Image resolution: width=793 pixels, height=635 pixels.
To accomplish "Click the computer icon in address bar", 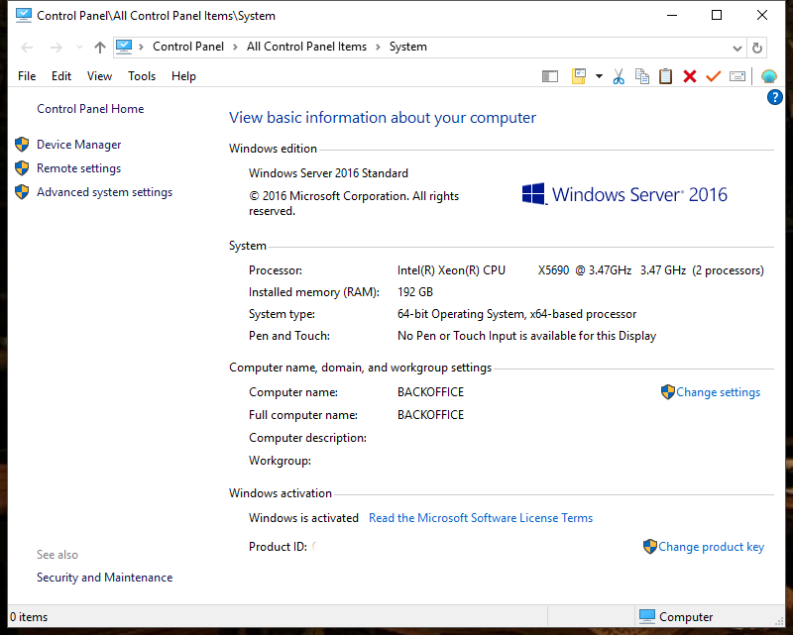I will click(x=124, y=47).
